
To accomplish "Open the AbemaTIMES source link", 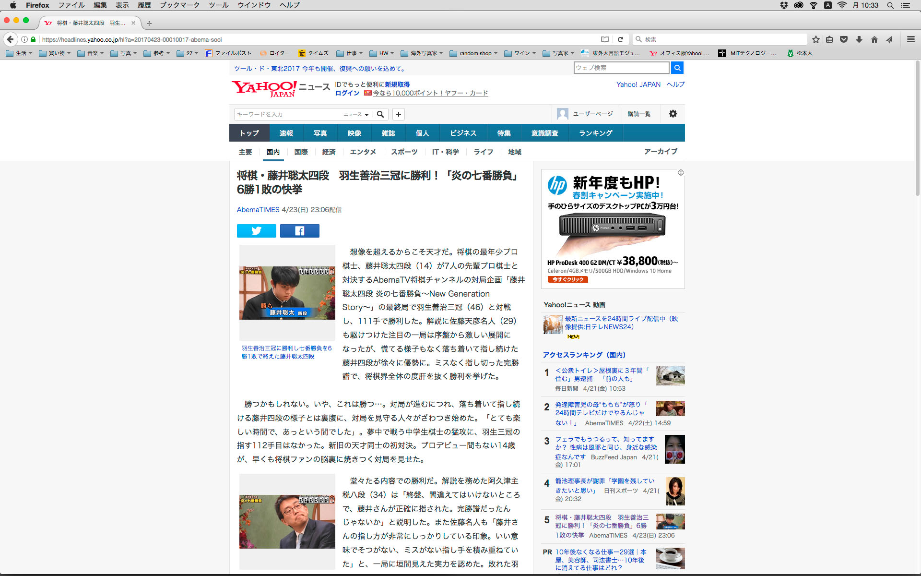I will (x=258, y=210).
